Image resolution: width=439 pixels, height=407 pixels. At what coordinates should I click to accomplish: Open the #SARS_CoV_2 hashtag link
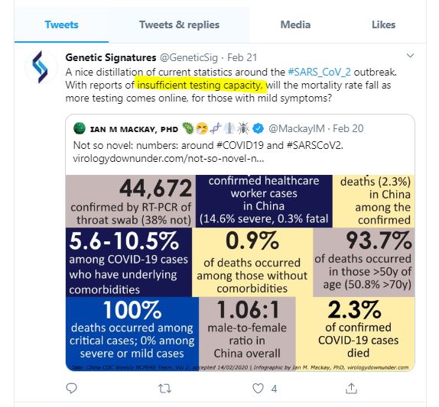[319, 72]
